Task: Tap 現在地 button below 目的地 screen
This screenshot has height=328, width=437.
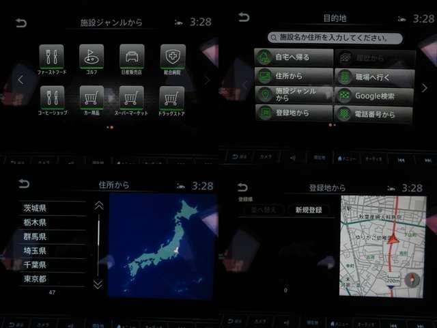Action: pyautogui.click(x=320, y=158)
